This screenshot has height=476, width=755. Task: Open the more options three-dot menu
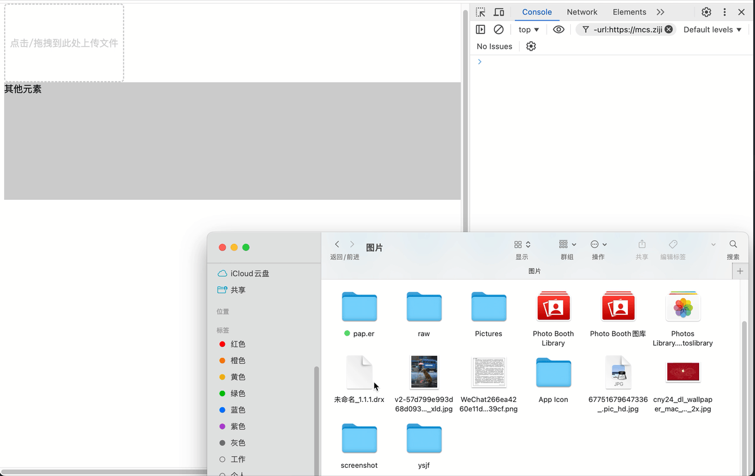point(724,12)
